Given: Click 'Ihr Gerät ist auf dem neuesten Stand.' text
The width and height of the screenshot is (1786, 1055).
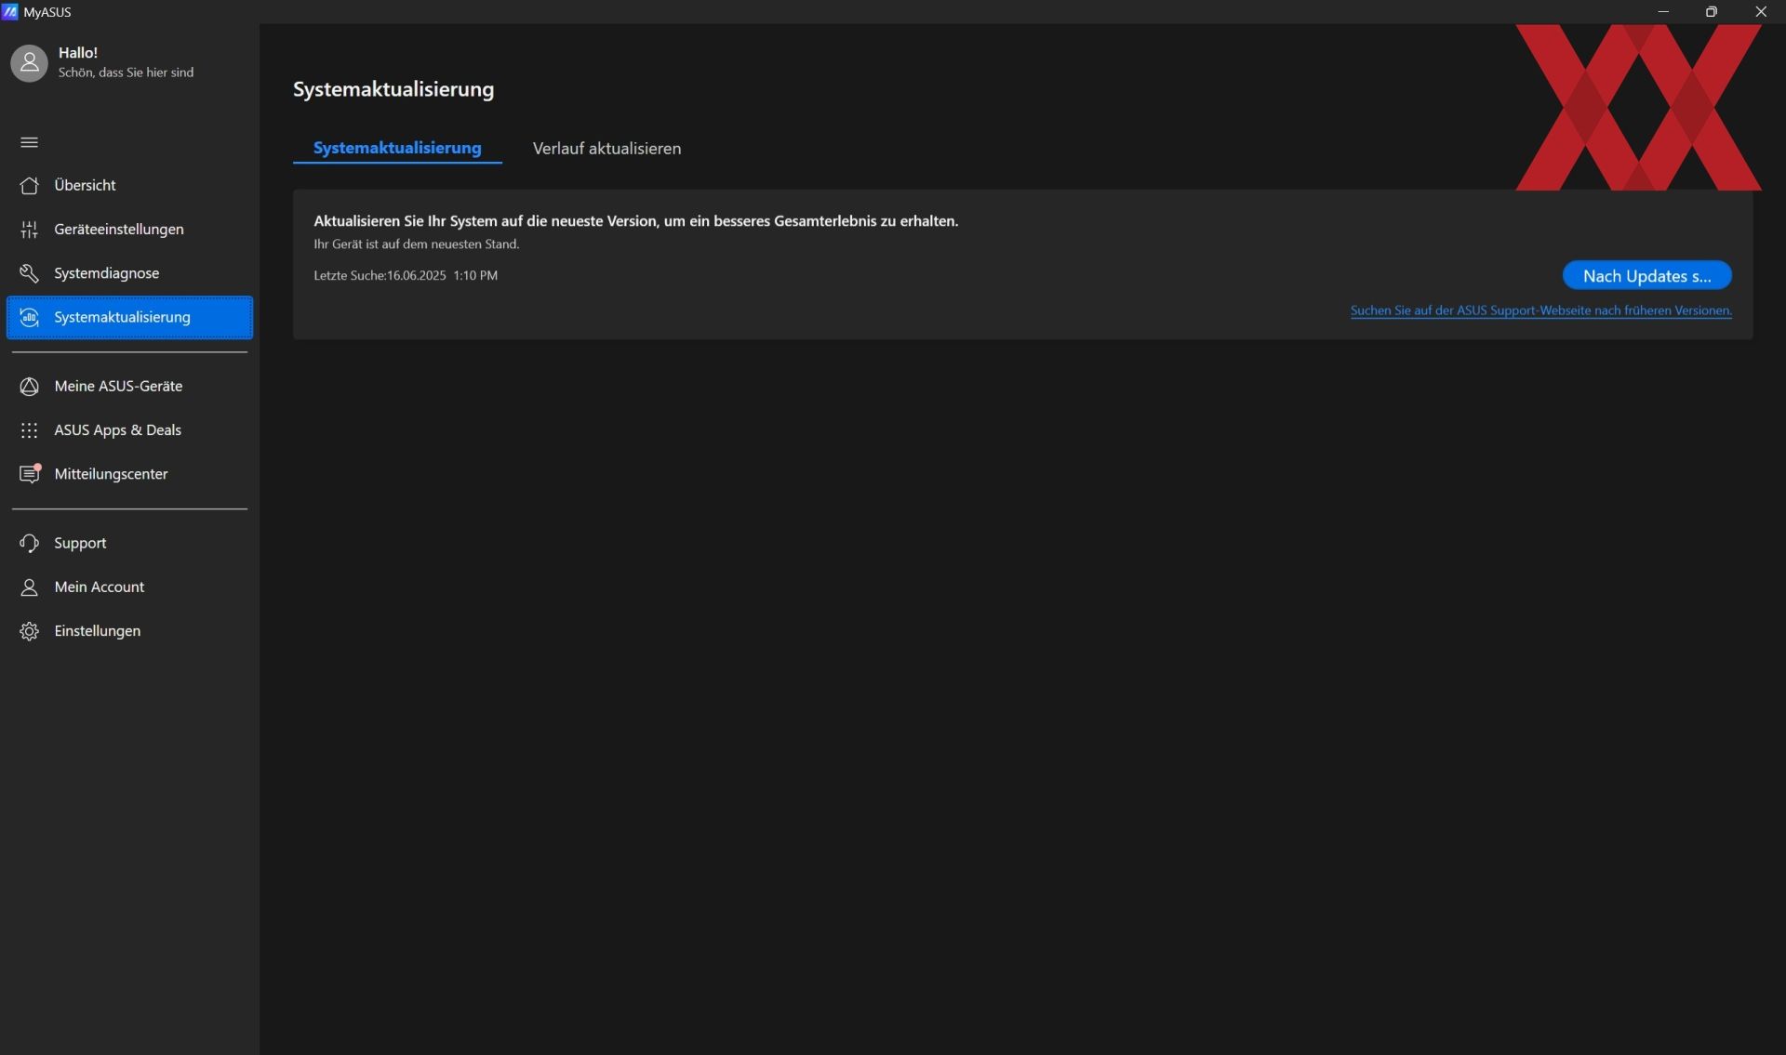Looking at the screenshot, I should (417, 244).
